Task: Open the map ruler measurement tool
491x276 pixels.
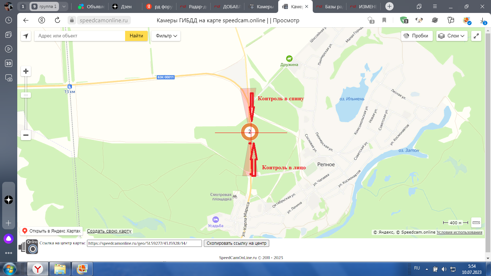Action: [476, 222]
